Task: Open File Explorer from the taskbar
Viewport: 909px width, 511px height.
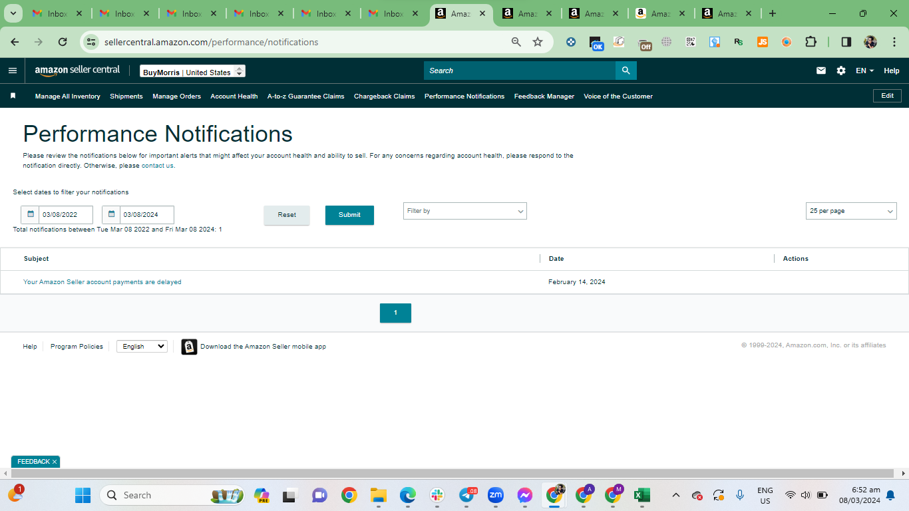Action: point(379,495)
